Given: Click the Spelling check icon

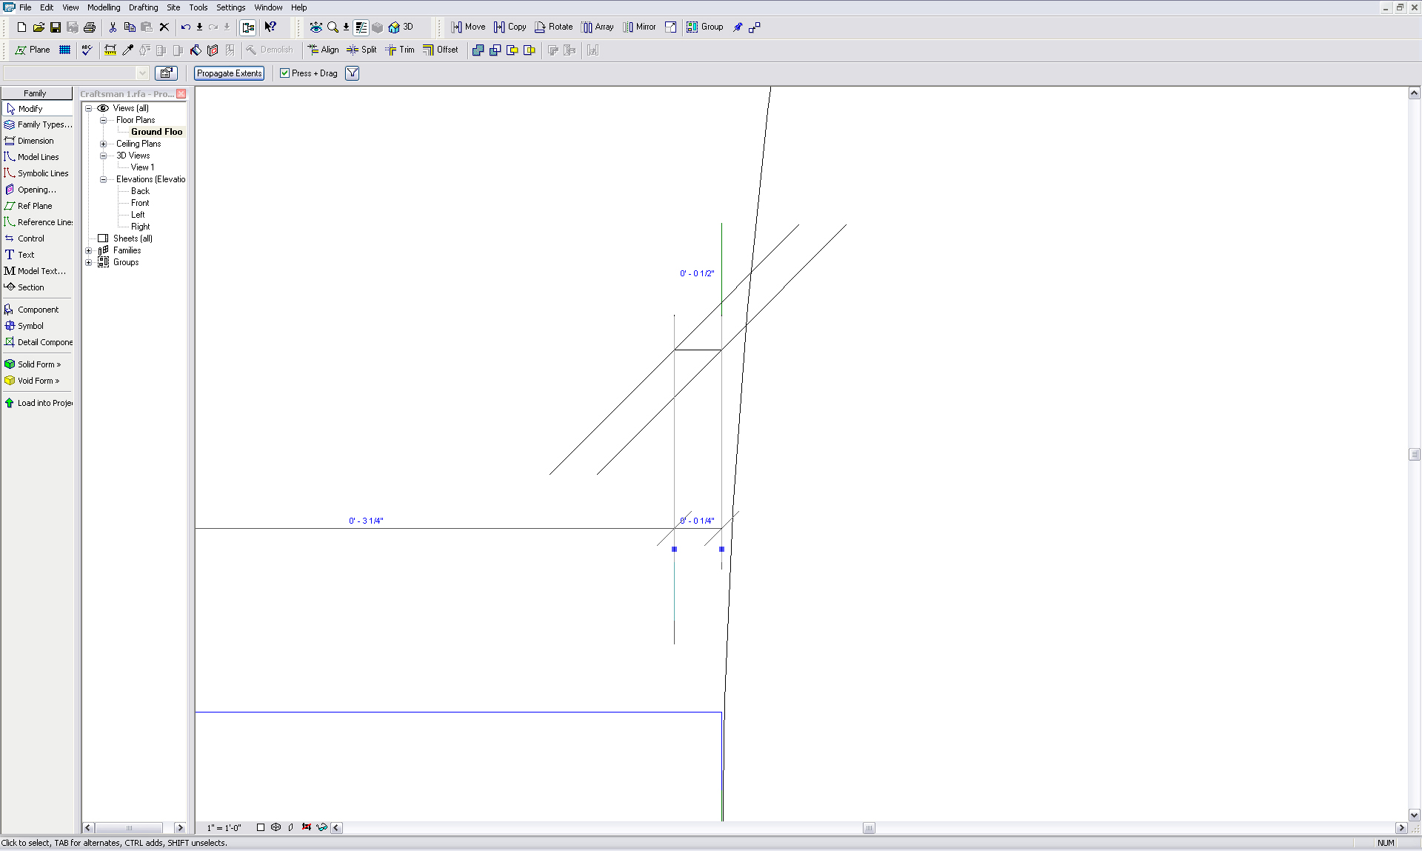Looking at the screenshot, I should [x=87, y=50].
